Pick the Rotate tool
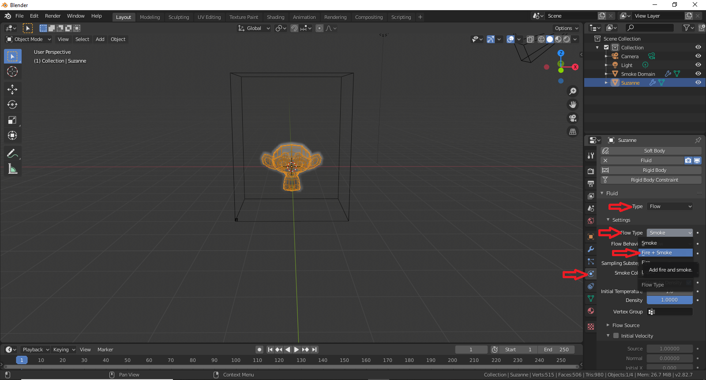This screenshot has width=706, height=380. click(x=12, y=104)
